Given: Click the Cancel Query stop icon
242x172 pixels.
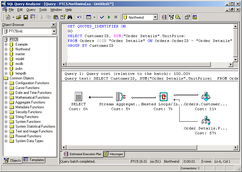Looking at the screenshot, I should click(x=116, y=17).
